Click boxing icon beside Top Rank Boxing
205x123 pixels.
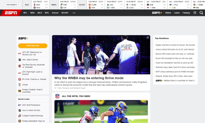(x=20, y=66)
